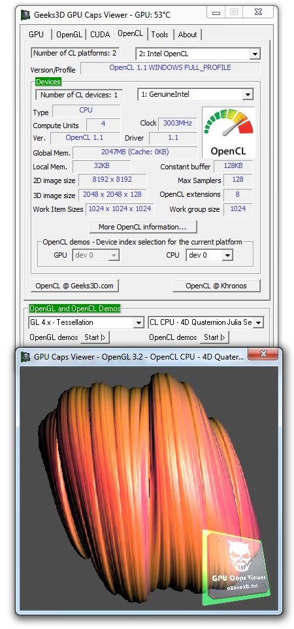Open the OpenGL tab
This screenshot has height=629, width=294.
click(x=69, y=35)
